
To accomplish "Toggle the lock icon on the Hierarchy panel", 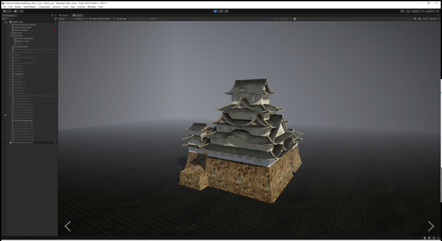I will click(52, 15).
